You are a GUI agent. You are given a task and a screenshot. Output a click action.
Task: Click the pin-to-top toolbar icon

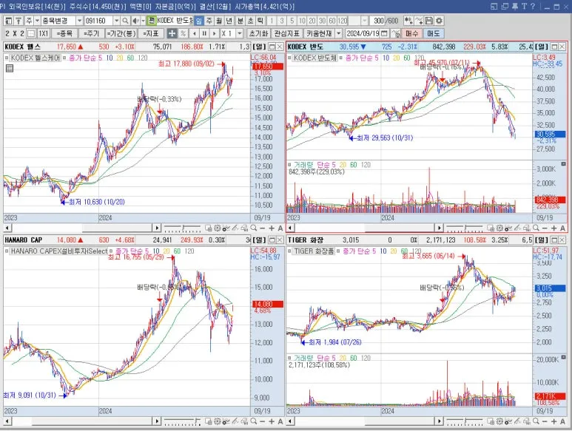coord(18,21)
